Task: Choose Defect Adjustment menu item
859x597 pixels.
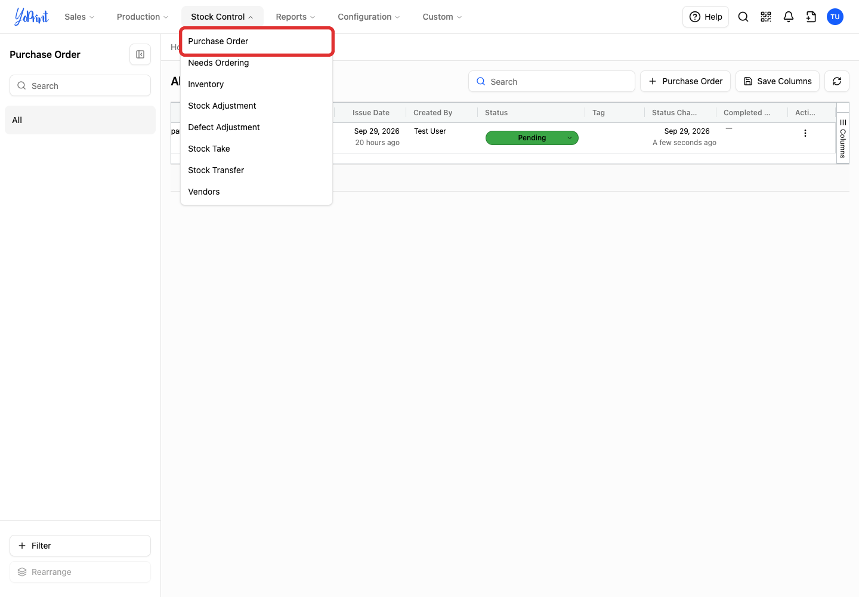Action: tap(257, 127)
